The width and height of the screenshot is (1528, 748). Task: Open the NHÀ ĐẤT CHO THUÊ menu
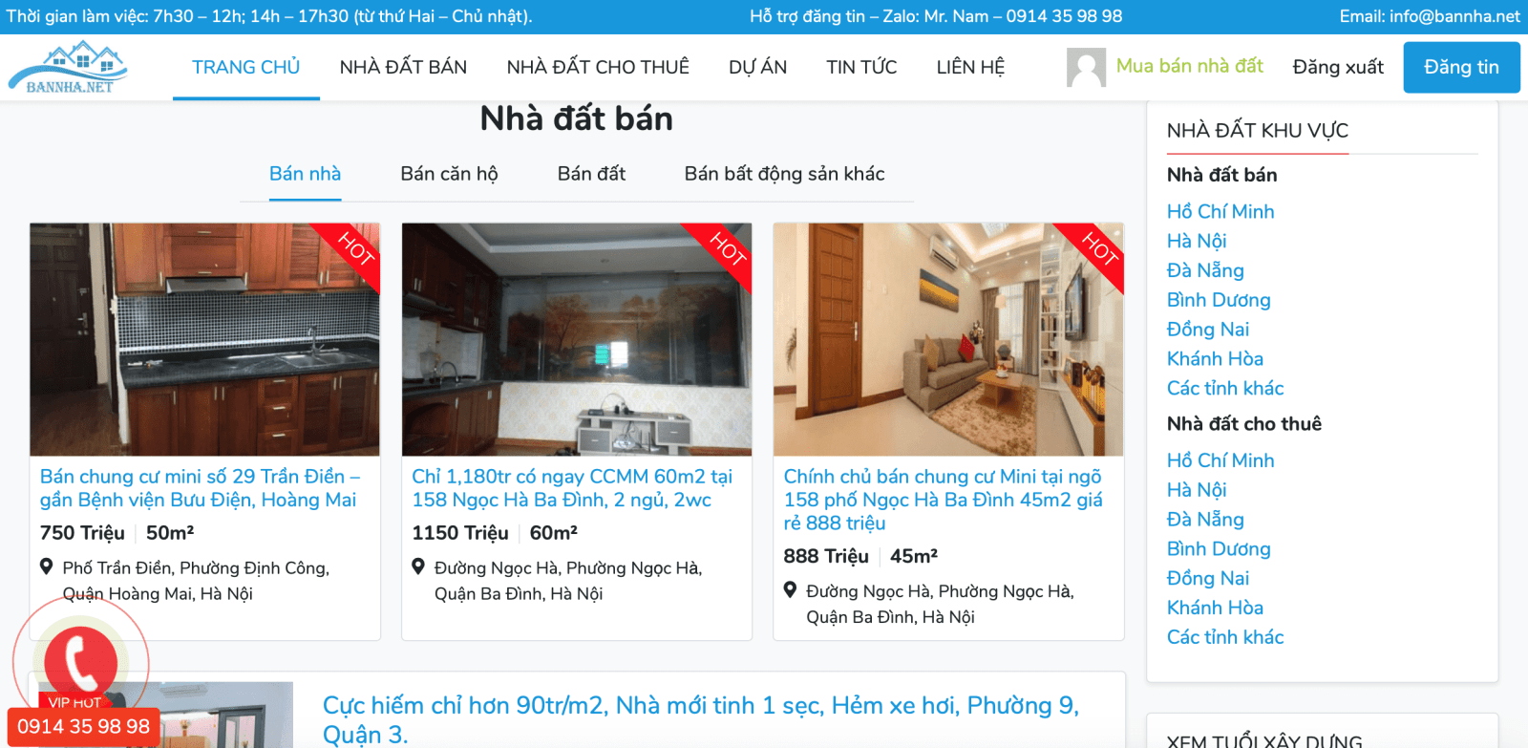[598, 67]
